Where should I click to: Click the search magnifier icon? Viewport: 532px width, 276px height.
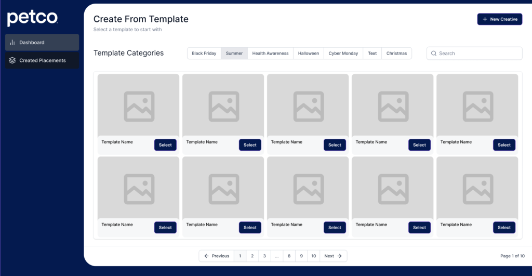click(434, 54)
